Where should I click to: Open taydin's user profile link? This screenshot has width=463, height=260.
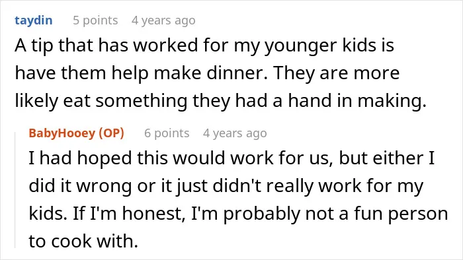pyautogui.click(x=34, y=20)
